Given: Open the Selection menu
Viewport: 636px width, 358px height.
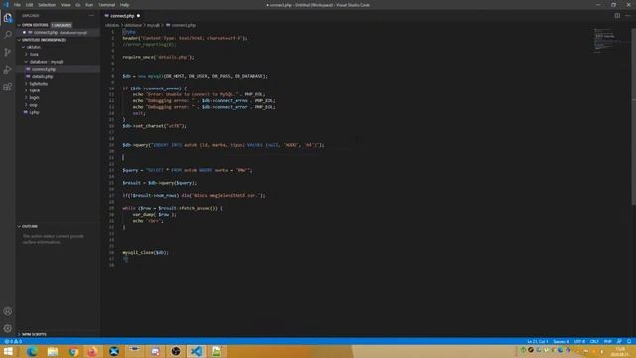Looking at the screenshot, I should click(47, 5).
